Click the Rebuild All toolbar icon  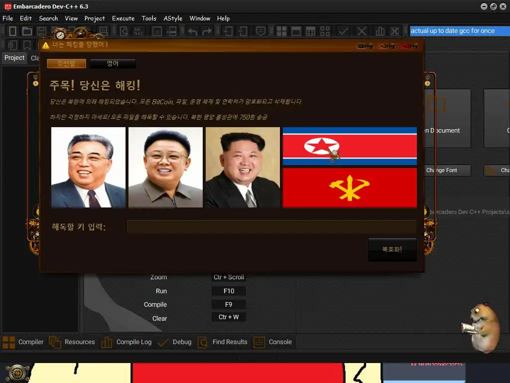(x=325, y=31)
